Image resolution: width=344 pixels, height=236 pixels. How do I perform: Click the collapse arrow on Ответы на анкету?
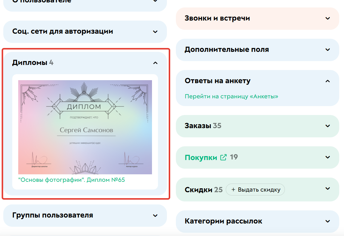(328, 81)
